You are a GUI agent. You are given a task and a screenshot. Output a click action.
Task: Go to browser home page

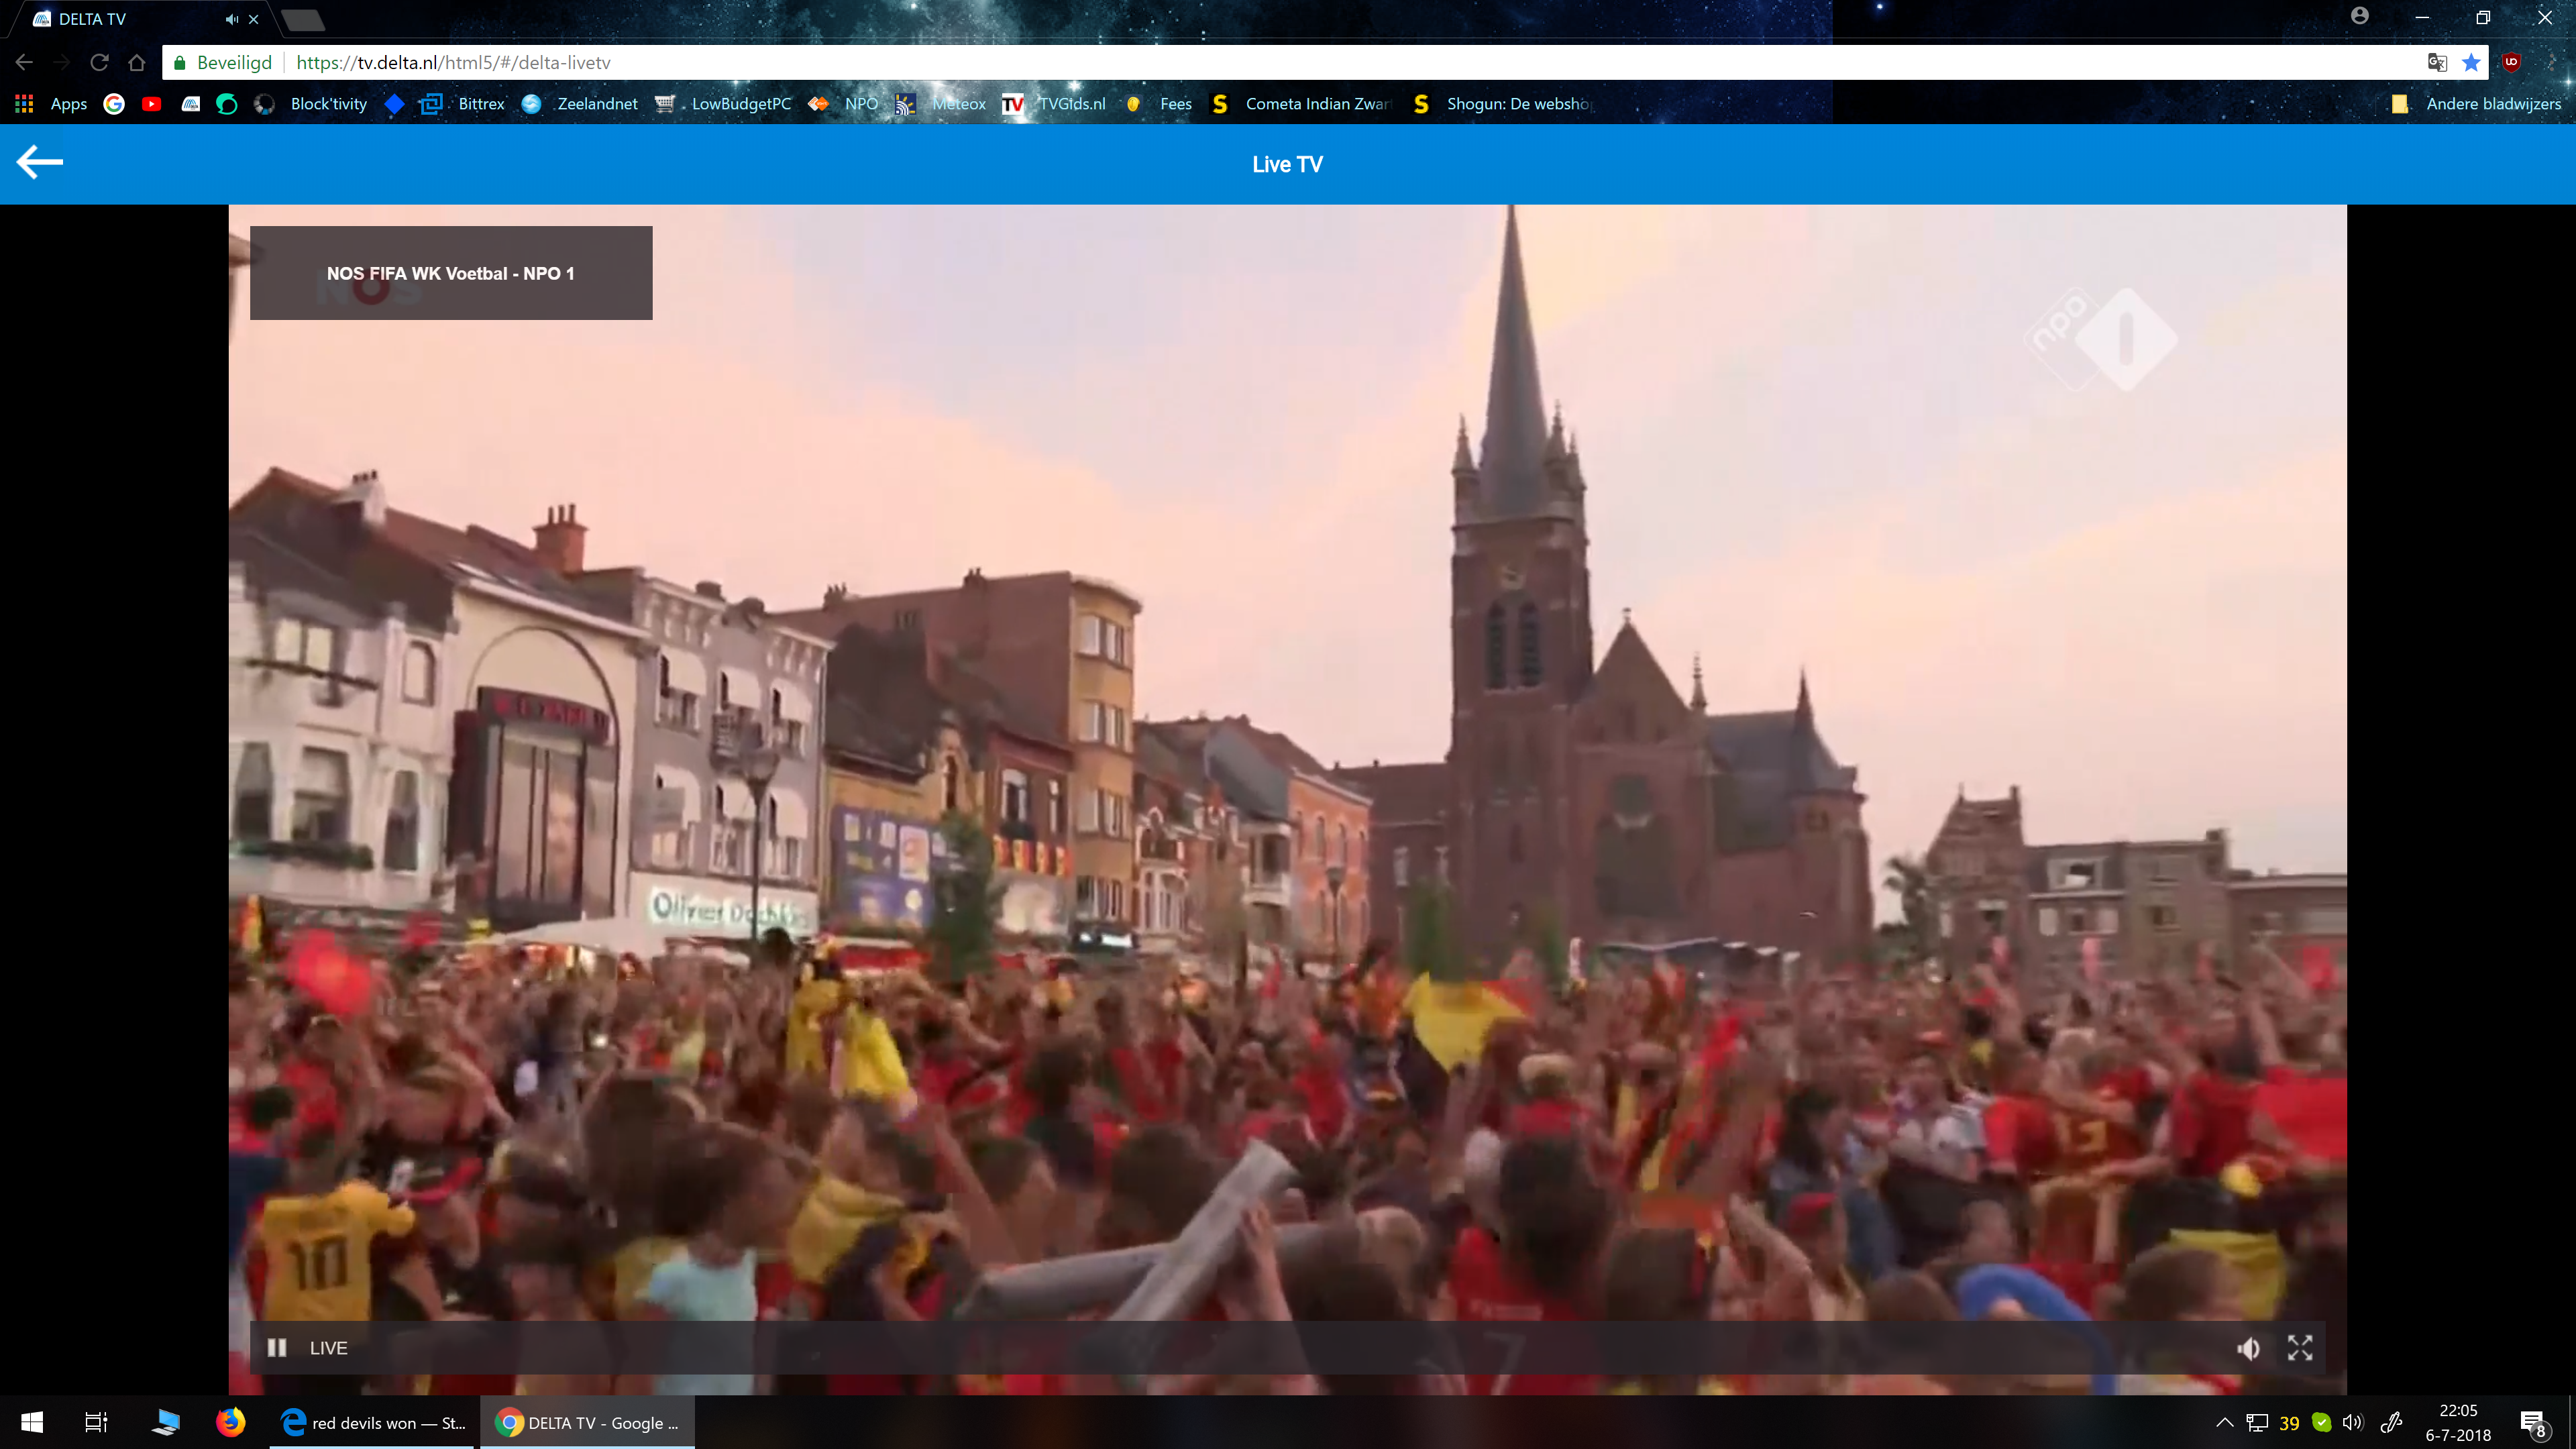pos(137,63)
